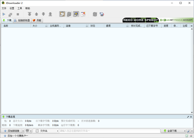Click the file name search field

[x=109, y=131]
